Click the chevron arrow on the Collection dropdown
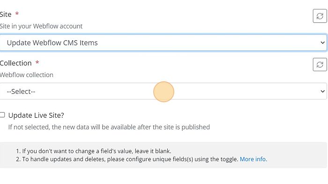This screenshot has height=184, width=328. click(x=322, y=91)
